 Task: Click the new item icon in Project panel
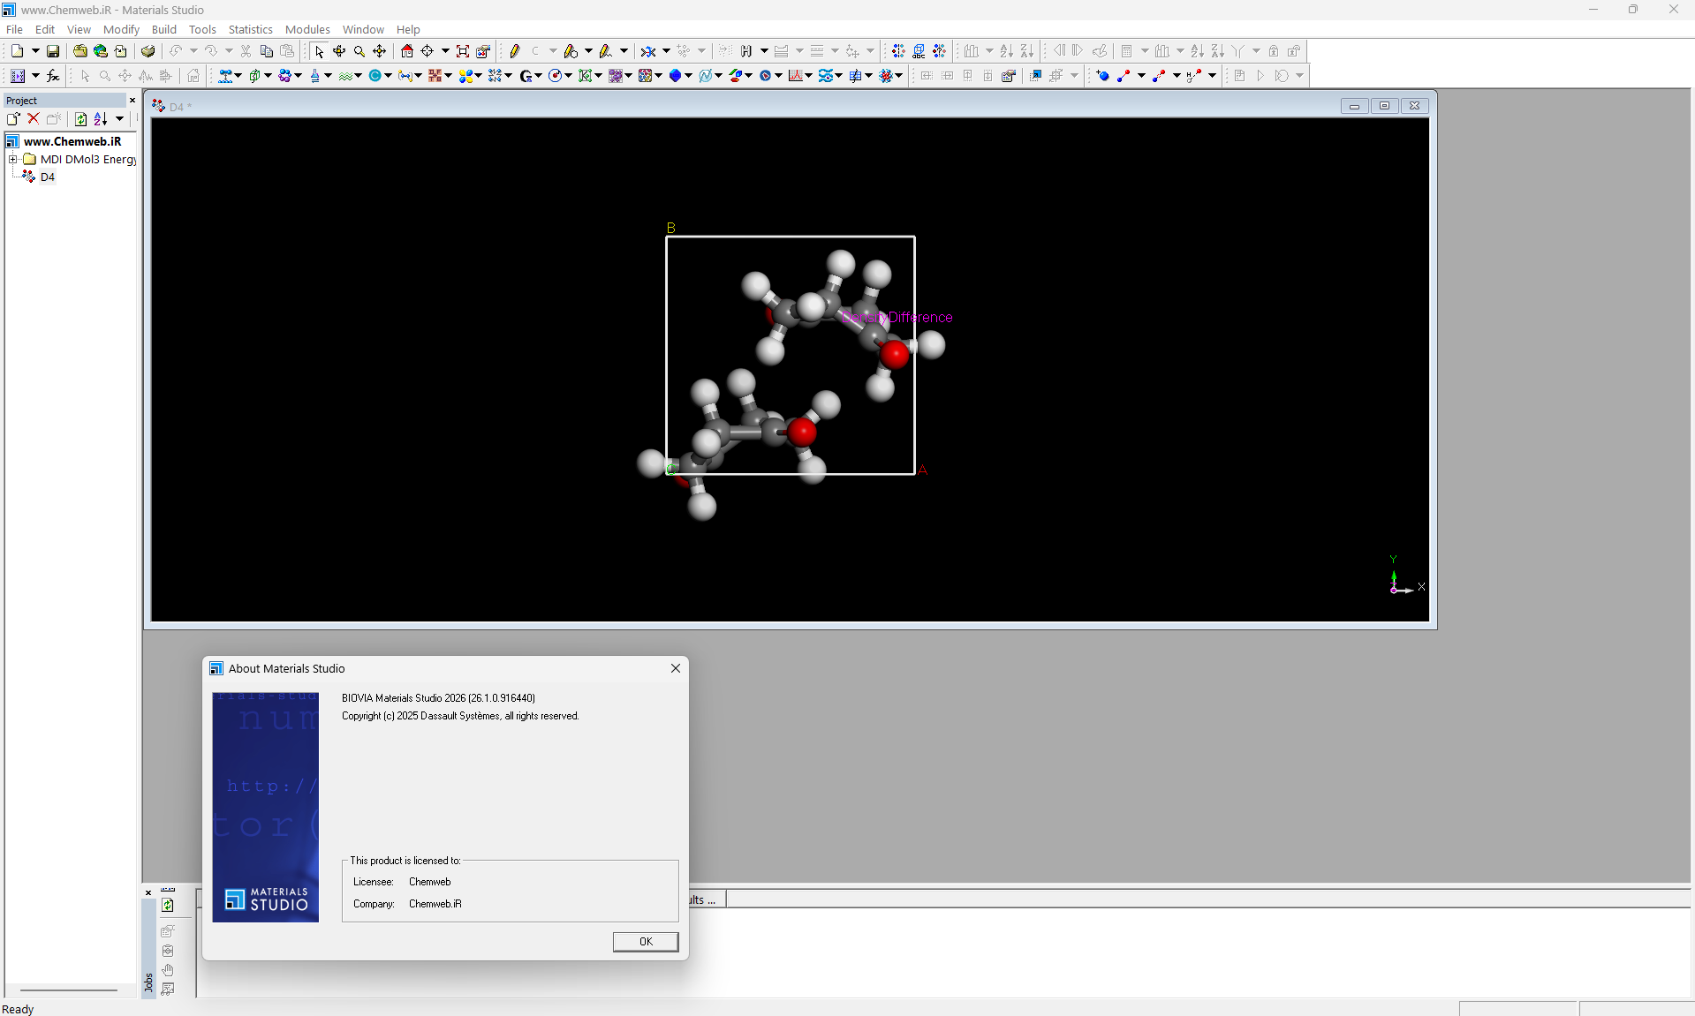click(13, 118)
